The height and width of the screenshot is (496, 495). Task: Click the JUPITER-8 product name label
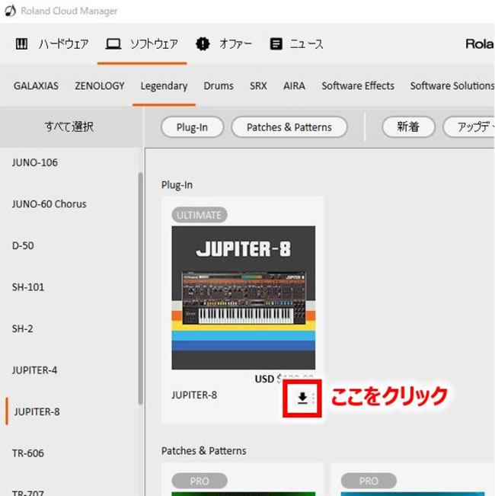pos(194,395)
